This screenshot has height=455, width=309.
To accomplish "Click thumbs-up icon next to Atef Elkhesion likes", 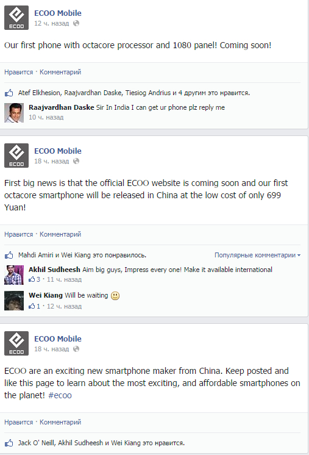I will pyautogui.click(x=9, y=93).
